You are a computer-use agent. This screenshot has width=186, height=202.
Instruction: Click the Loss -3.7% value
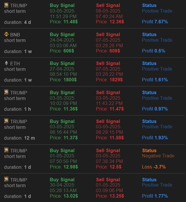point(154,167)
